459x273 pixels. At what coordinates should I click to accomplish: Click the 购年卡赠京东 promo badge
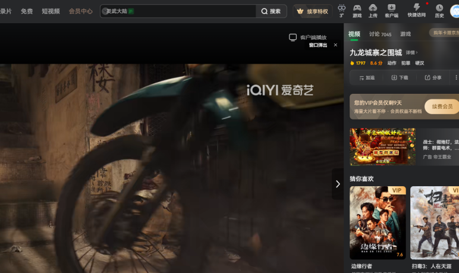pyautogui.click(x=444, y=33)
